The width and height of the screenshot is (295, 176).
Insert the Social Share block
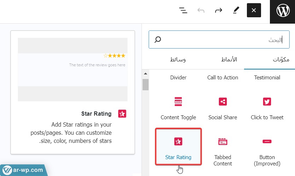223,108
